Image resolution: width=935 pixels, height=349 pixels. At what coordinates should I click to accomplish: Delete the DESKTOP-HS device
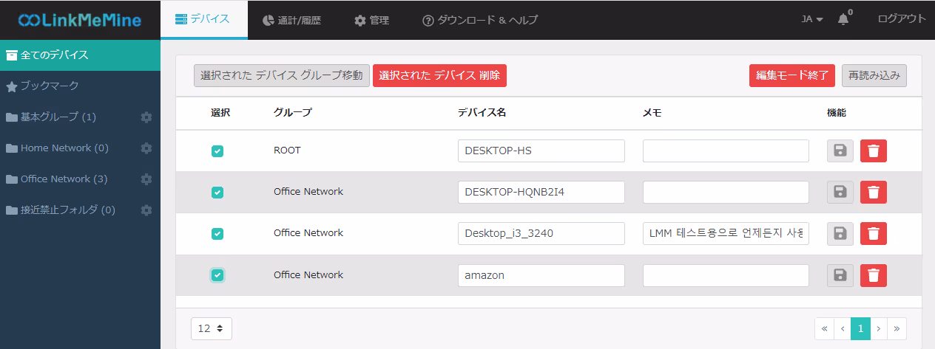(x=874, y=151)
